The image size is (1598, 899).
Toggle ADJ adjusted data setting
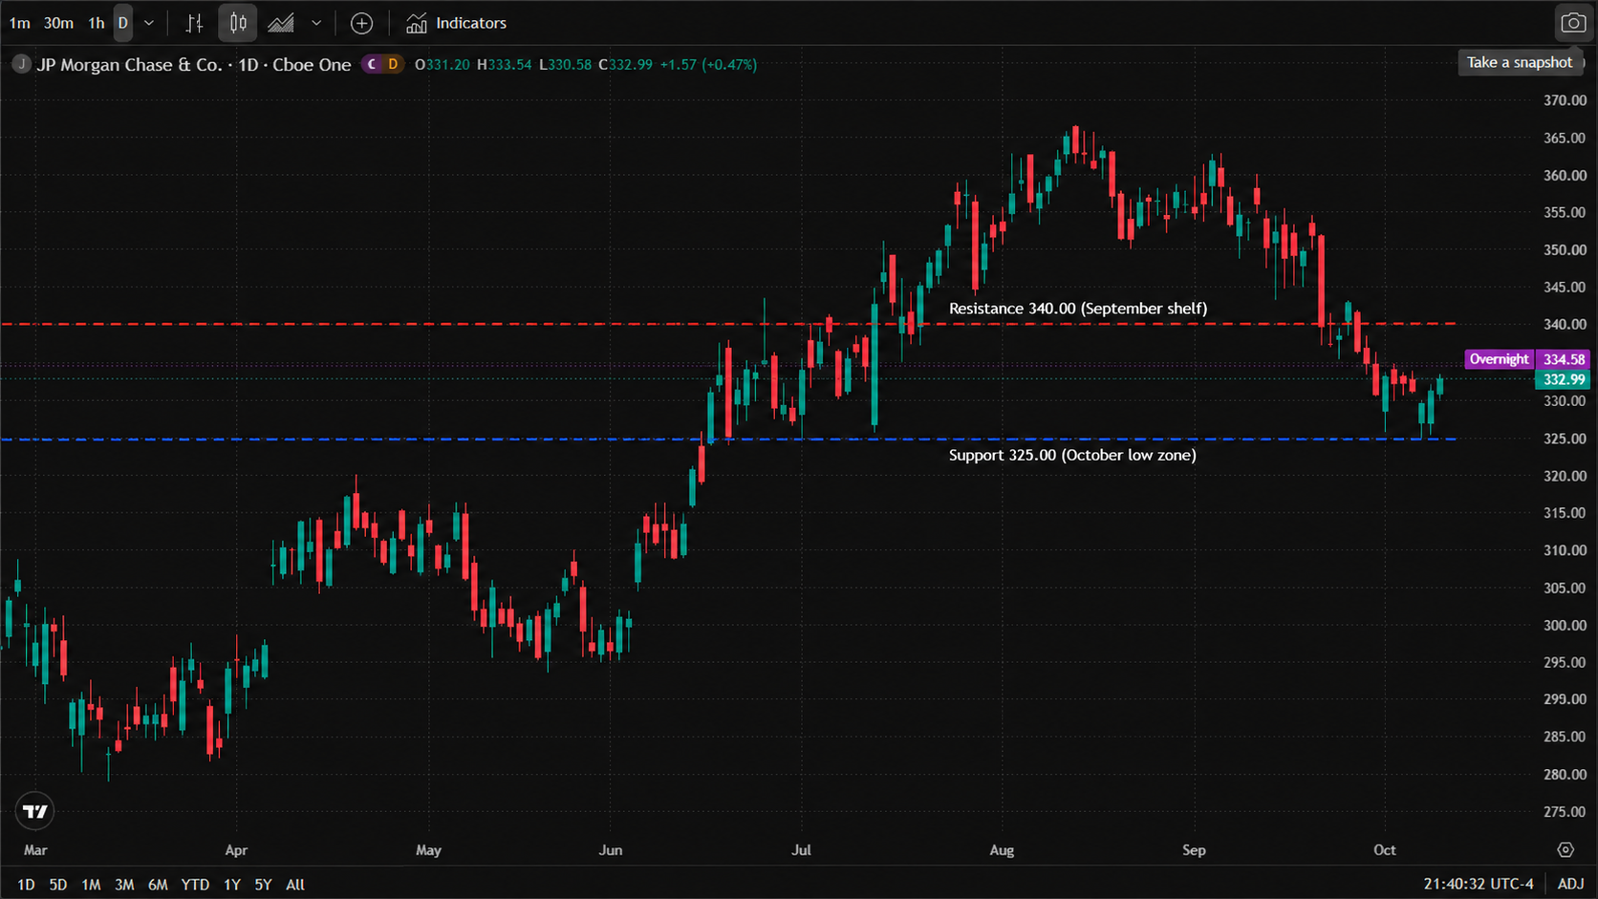click(x=1570, y=885)
